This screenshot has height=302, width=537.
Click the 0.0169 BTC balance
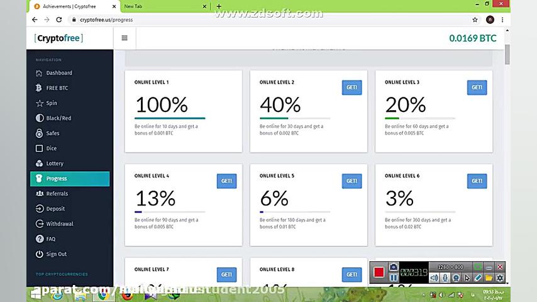[x=473, y=38]
